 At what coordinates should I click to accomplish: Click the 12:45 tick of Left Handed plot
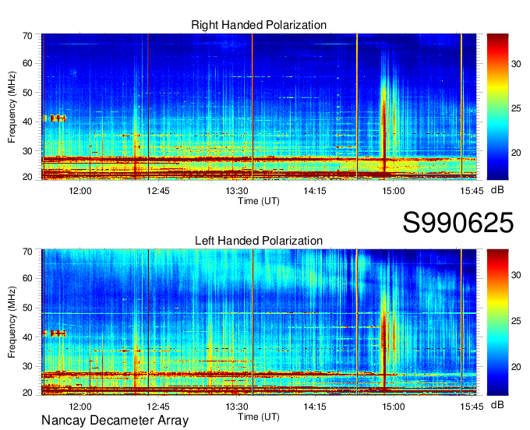click(158, 407)
